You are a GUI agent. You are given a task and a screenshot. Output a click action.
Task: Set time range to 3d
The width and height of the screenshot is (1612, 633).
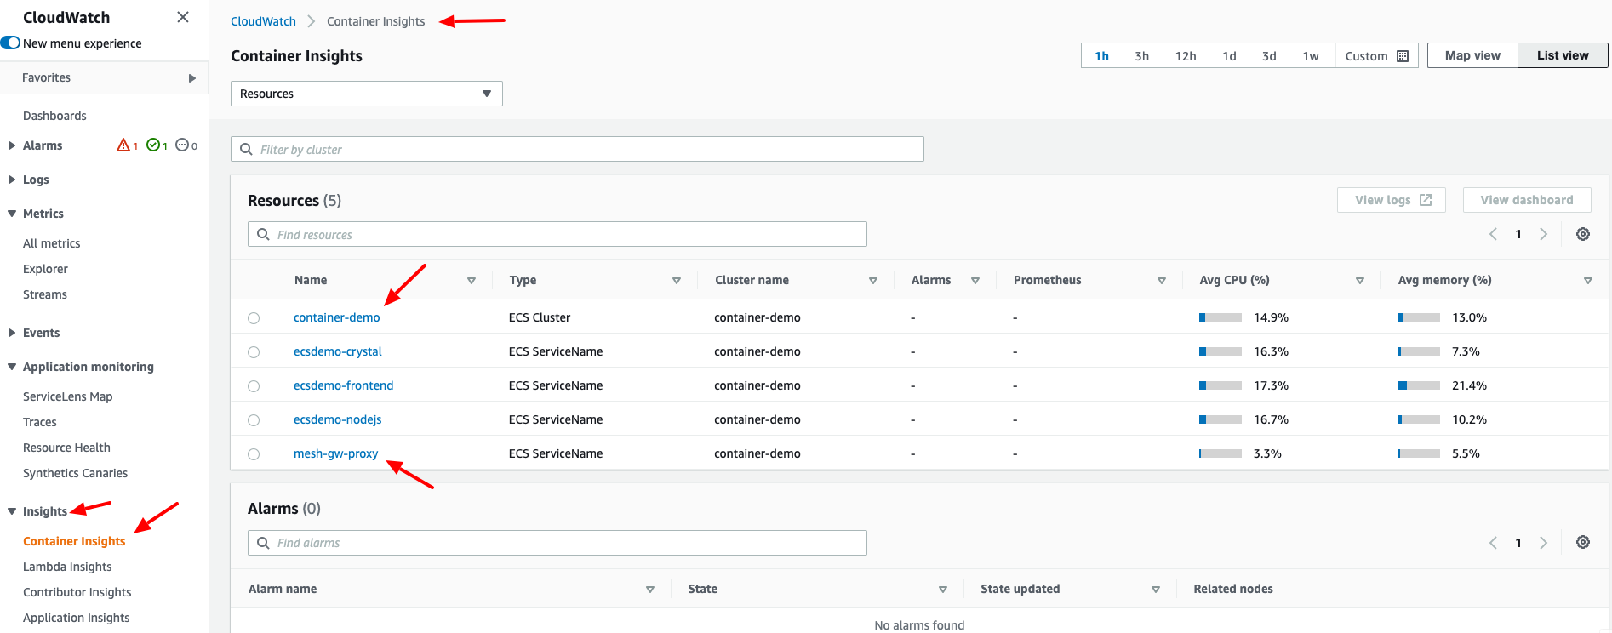click(1269, 56)
